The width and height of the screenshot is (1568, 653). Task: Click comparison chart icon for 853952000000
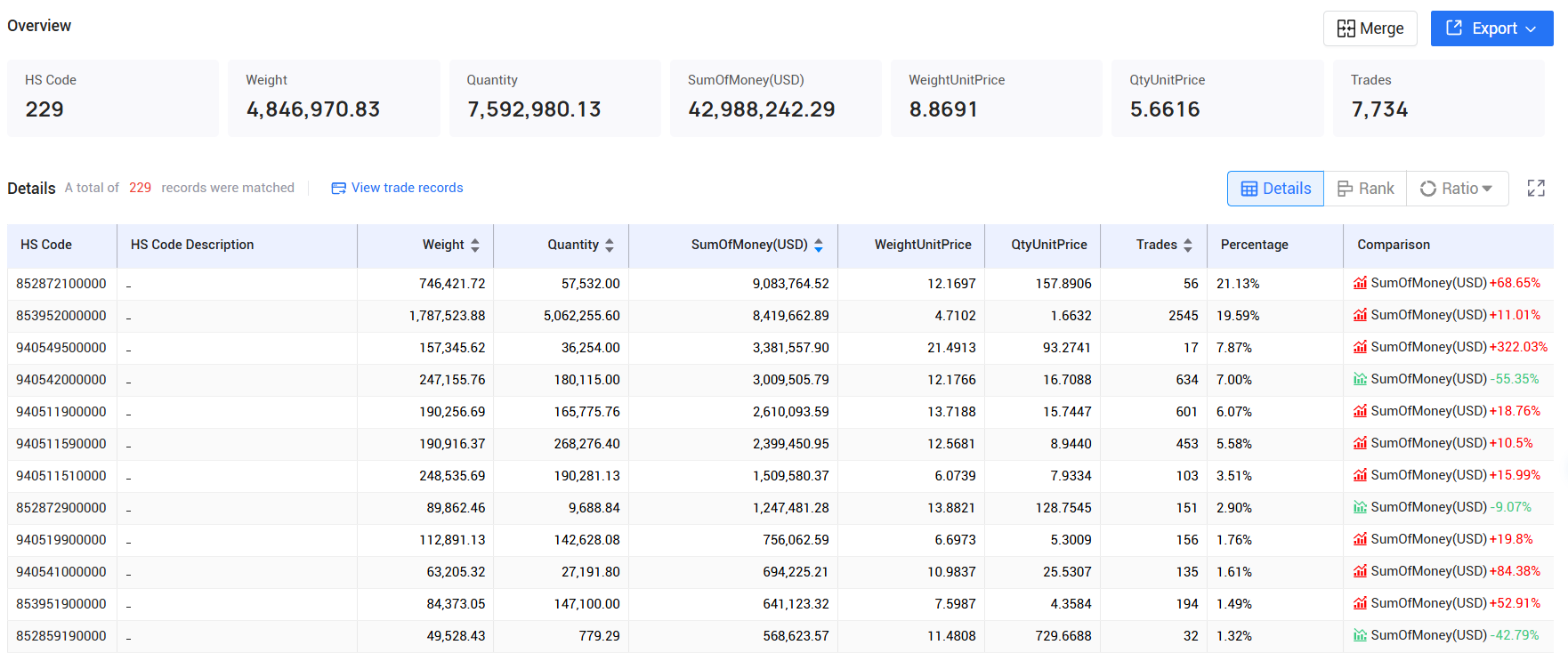click(x=1360, y=315)
